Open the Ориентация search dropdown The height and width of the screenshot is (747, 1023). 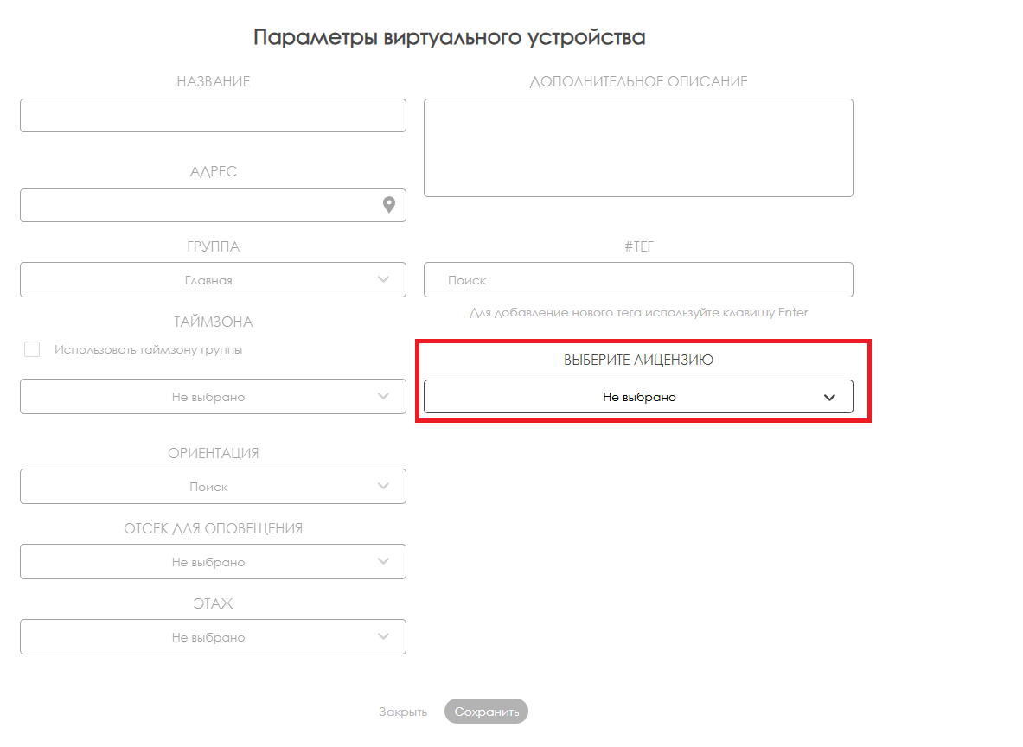tap(208, 487)
